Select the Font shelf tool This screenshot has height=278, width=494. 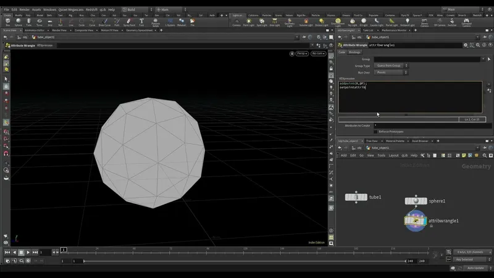pyautogui.click(x=141, y=22)
